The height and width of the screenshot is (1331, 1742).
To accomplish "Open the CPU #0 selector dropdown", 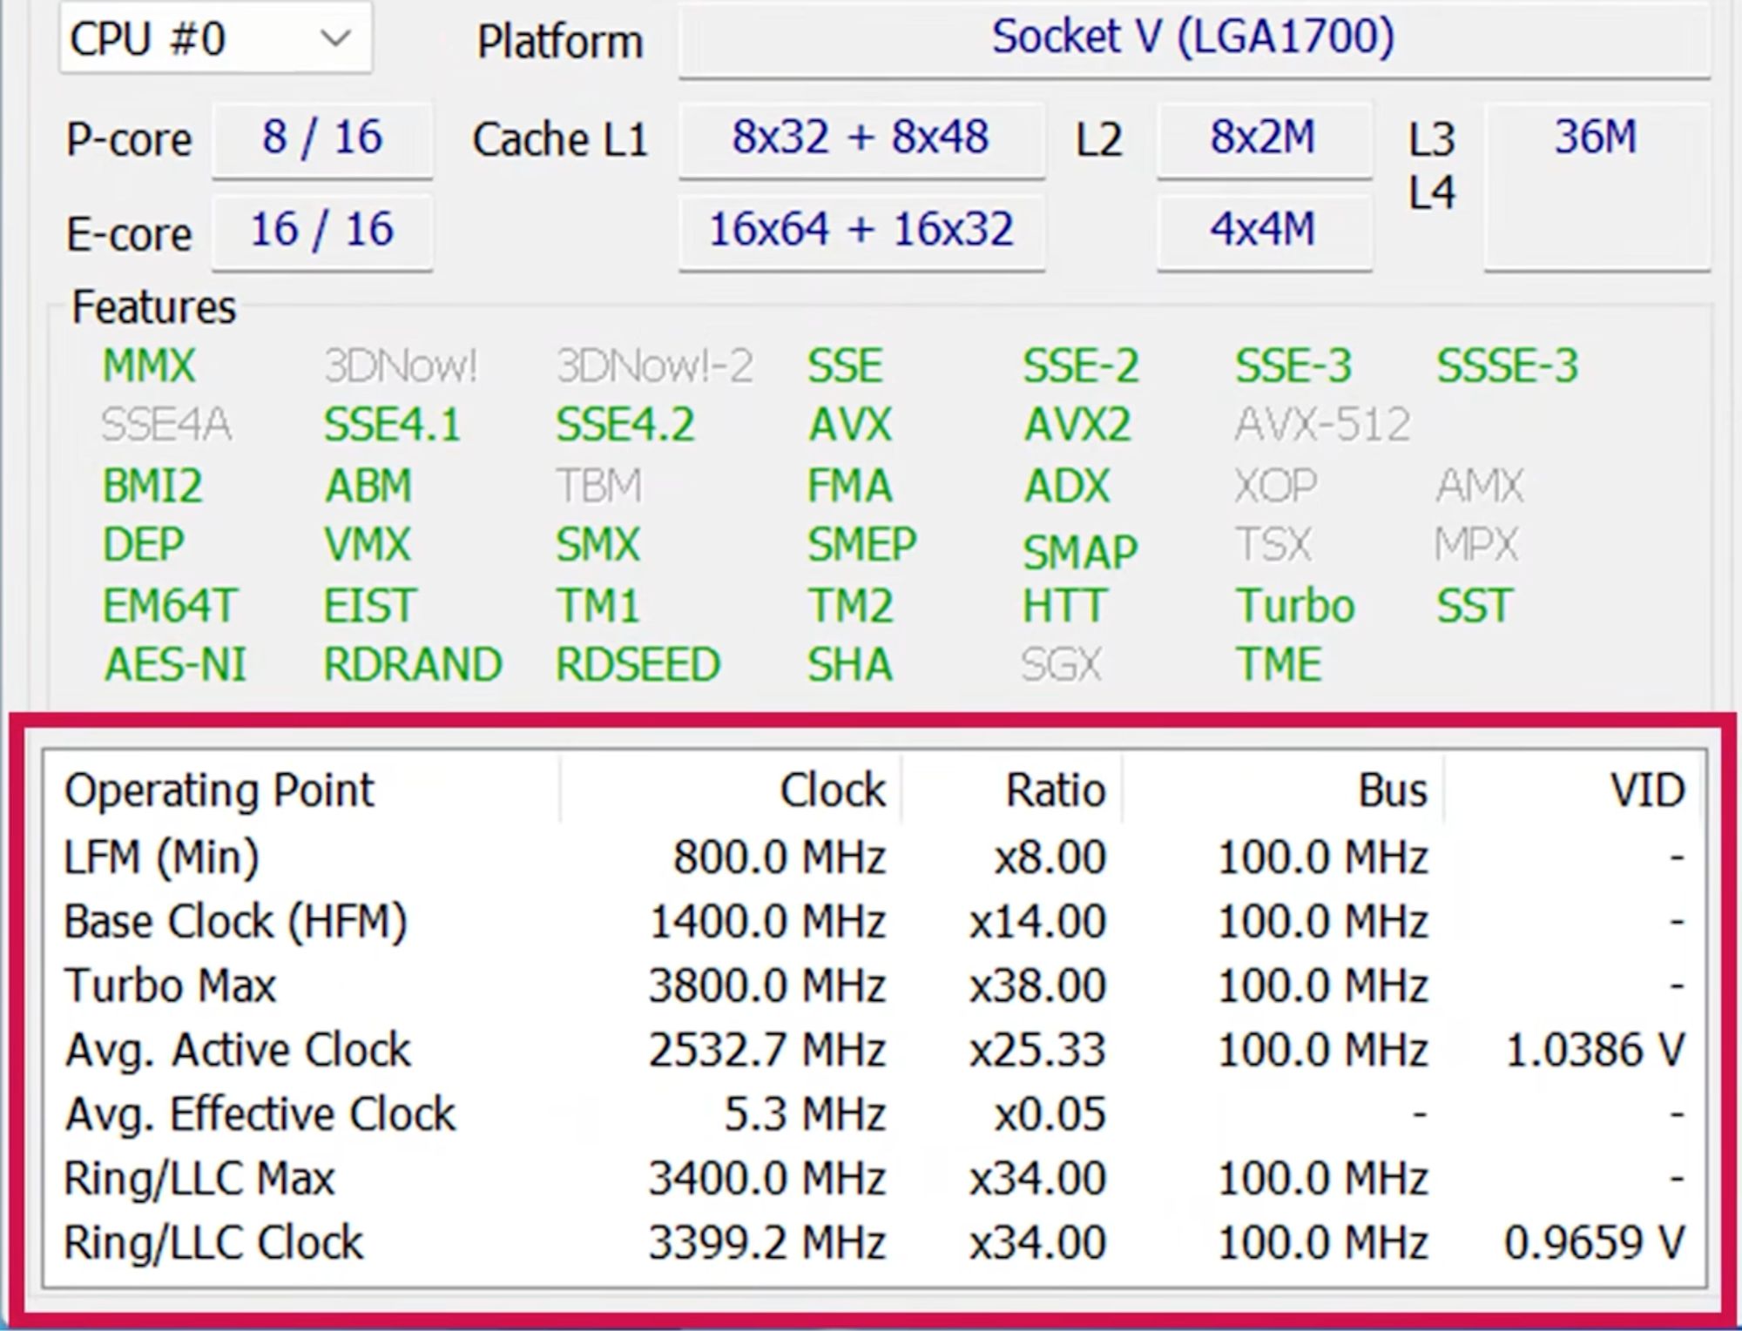I will pos(214,38).
